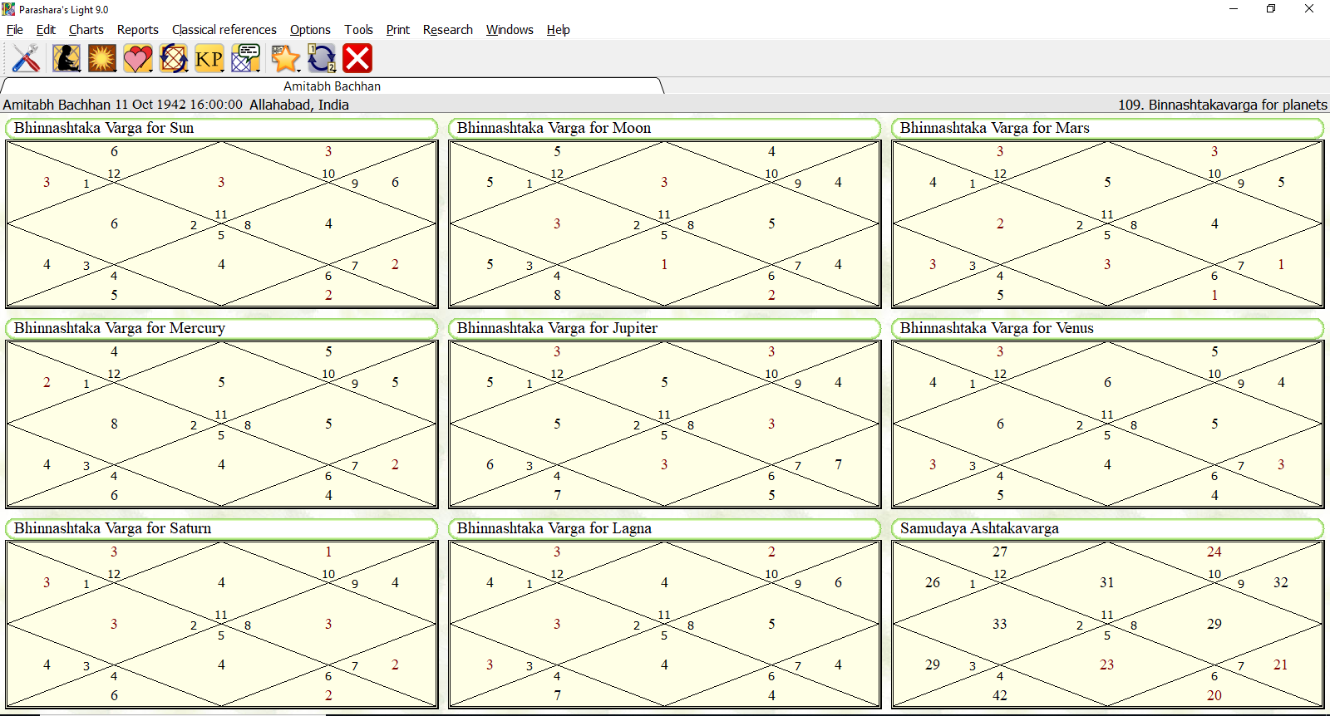The image size is (1330, 716).
Task: Open the Options menu
Action: tap(310, 30)
